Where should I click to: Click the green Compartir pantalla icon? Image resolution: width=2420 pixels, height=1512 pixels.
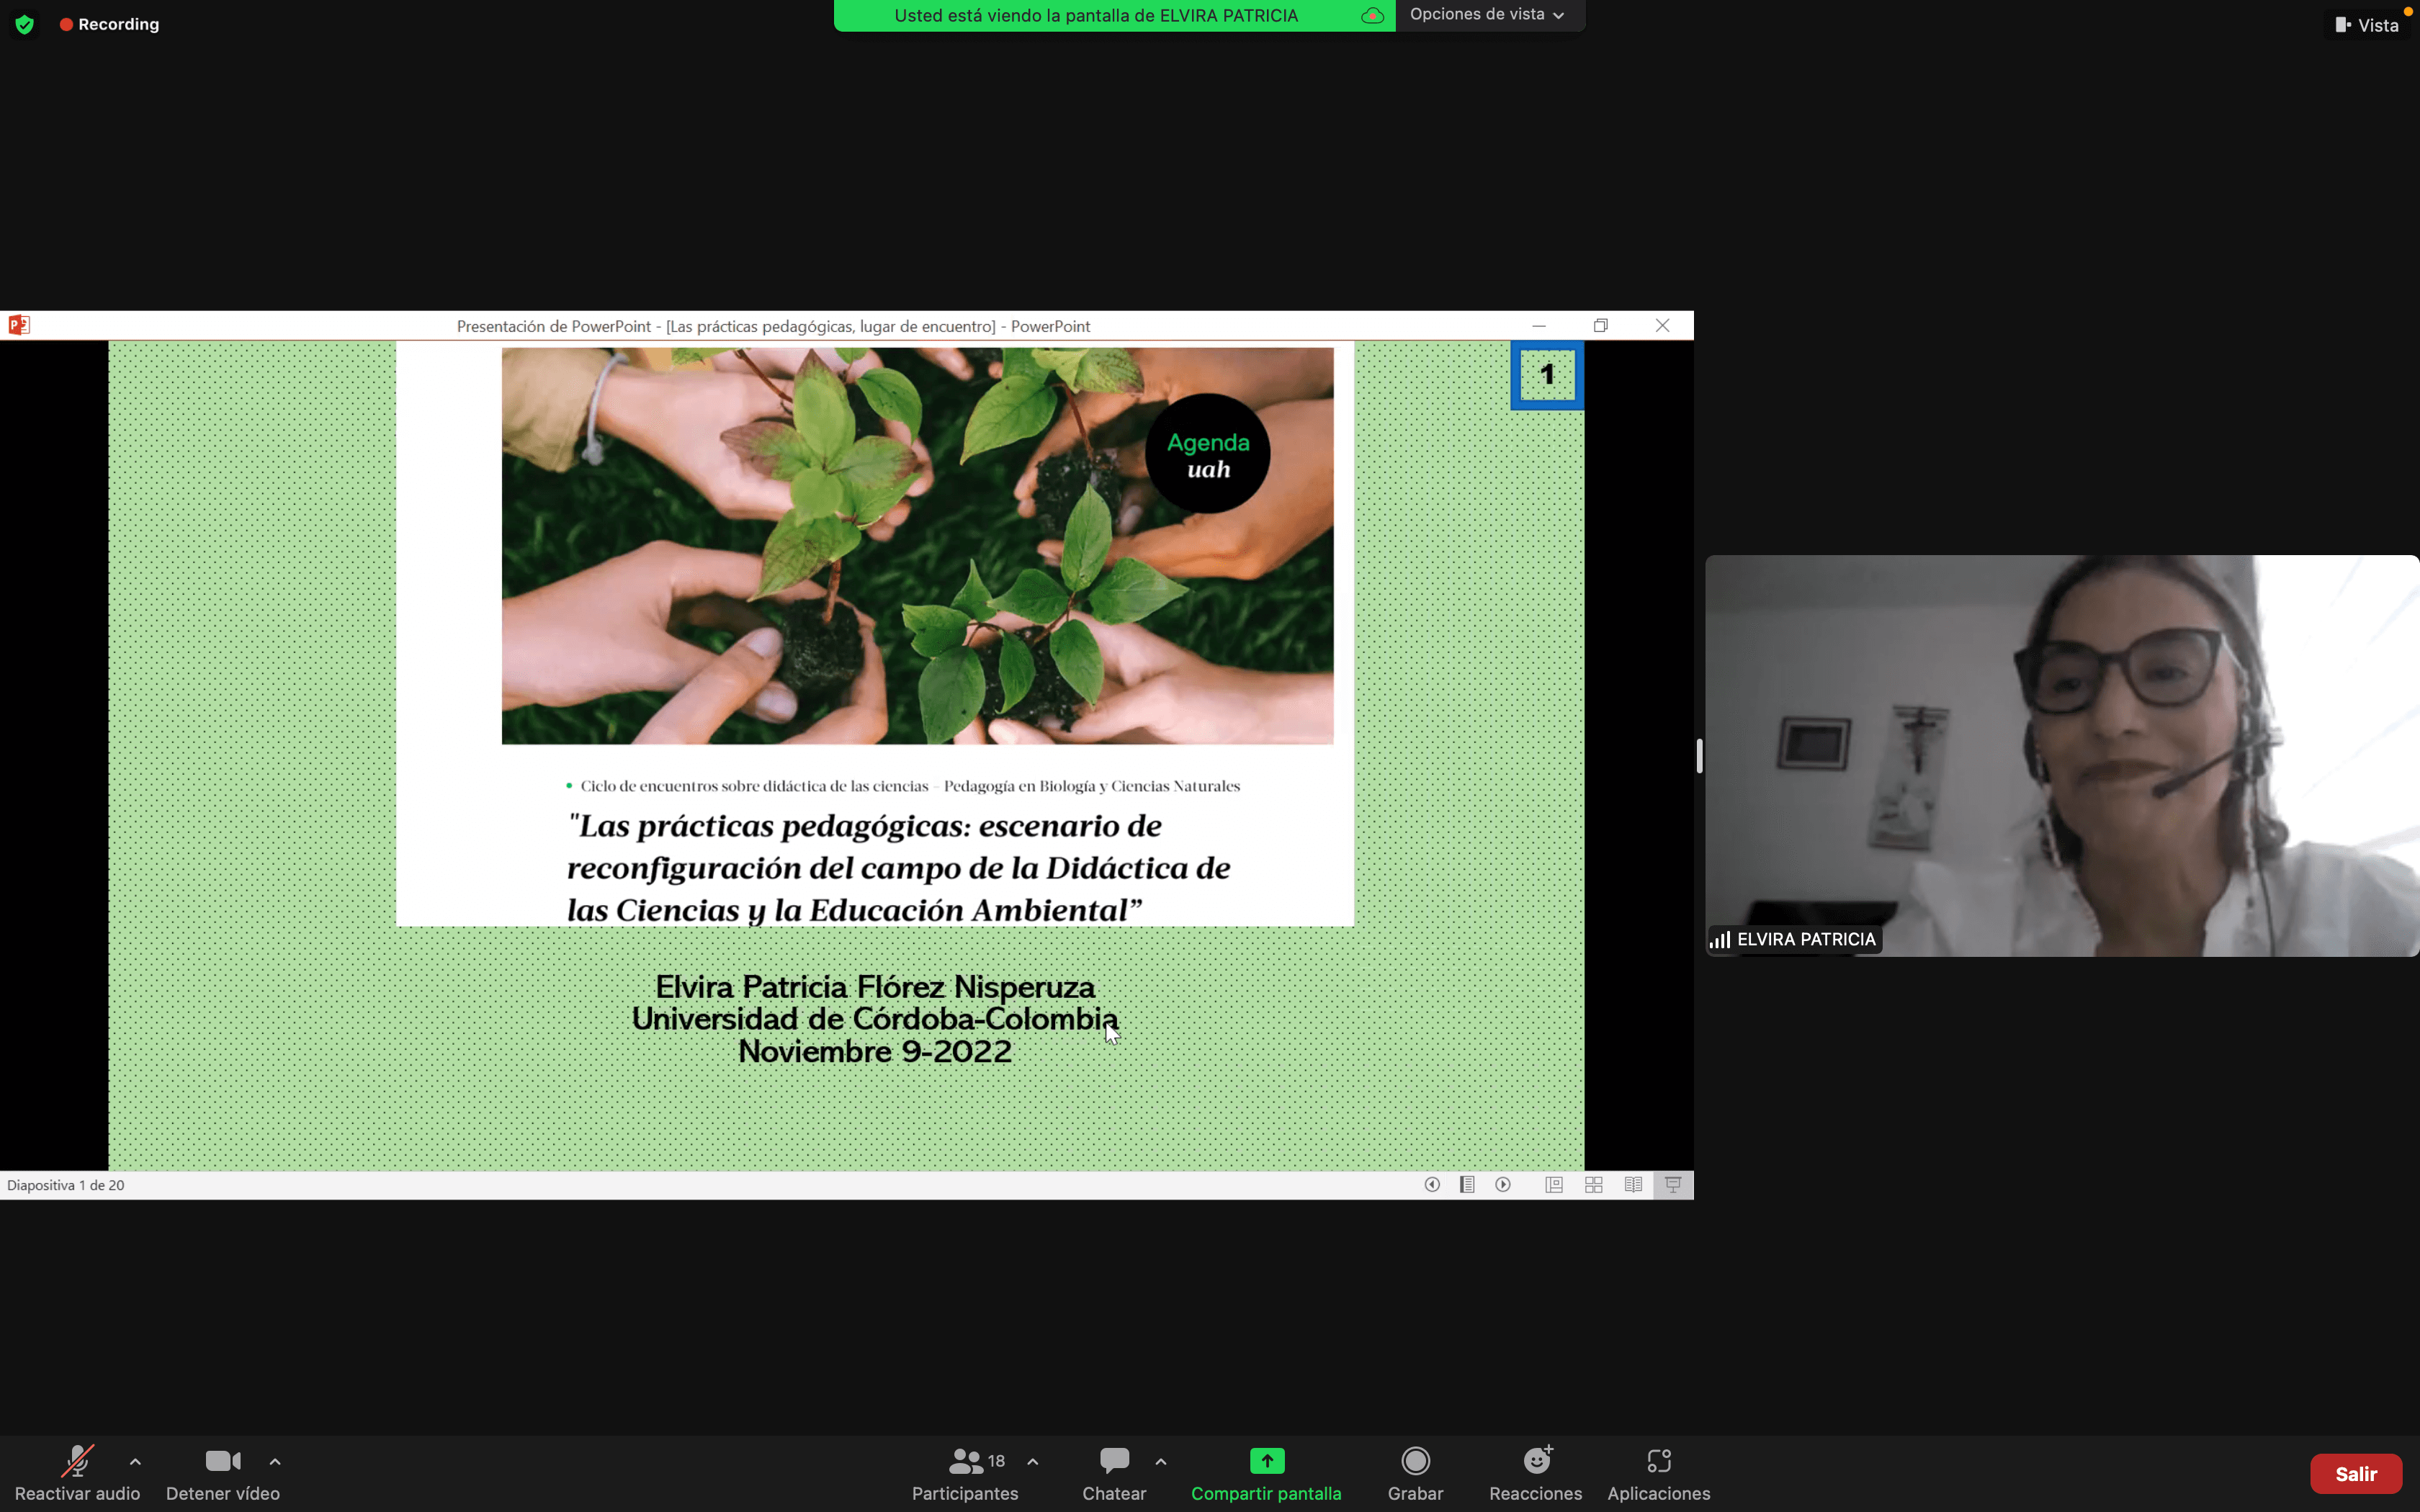point(1266,1462)
